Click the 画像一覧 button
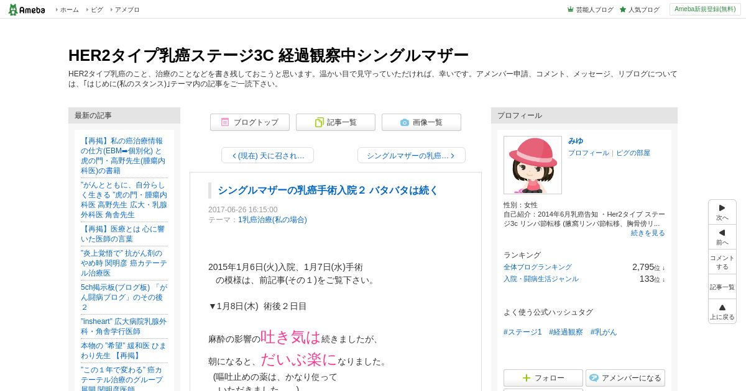The image size is (746, 391). (x=421, y=122)
